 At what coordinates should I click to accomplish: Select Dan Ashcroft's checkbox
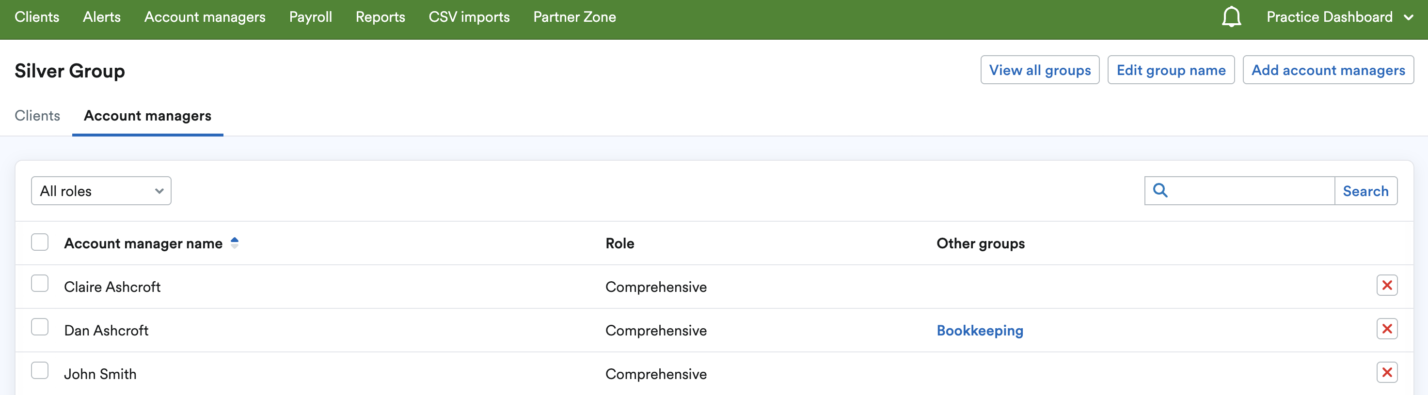tap(40, 327)
